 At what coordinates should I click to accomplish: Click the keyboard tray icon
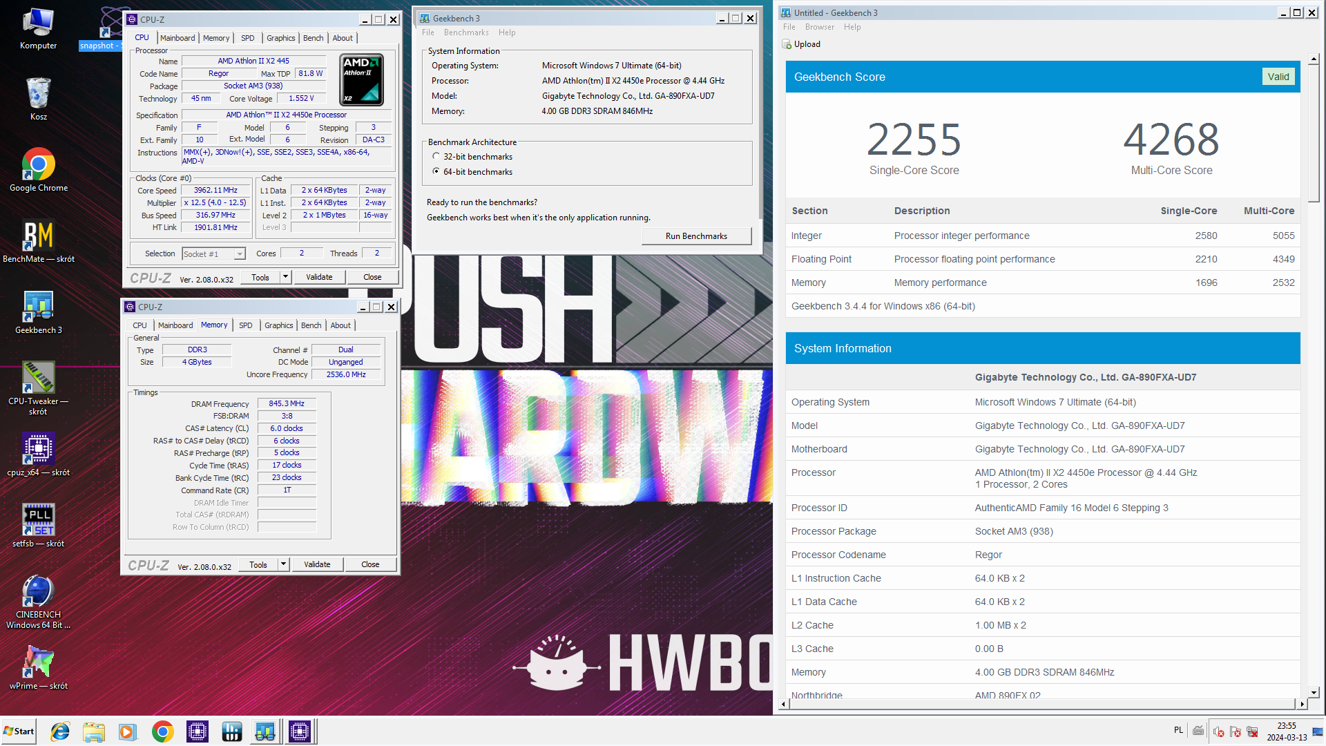coord(1198,731)
